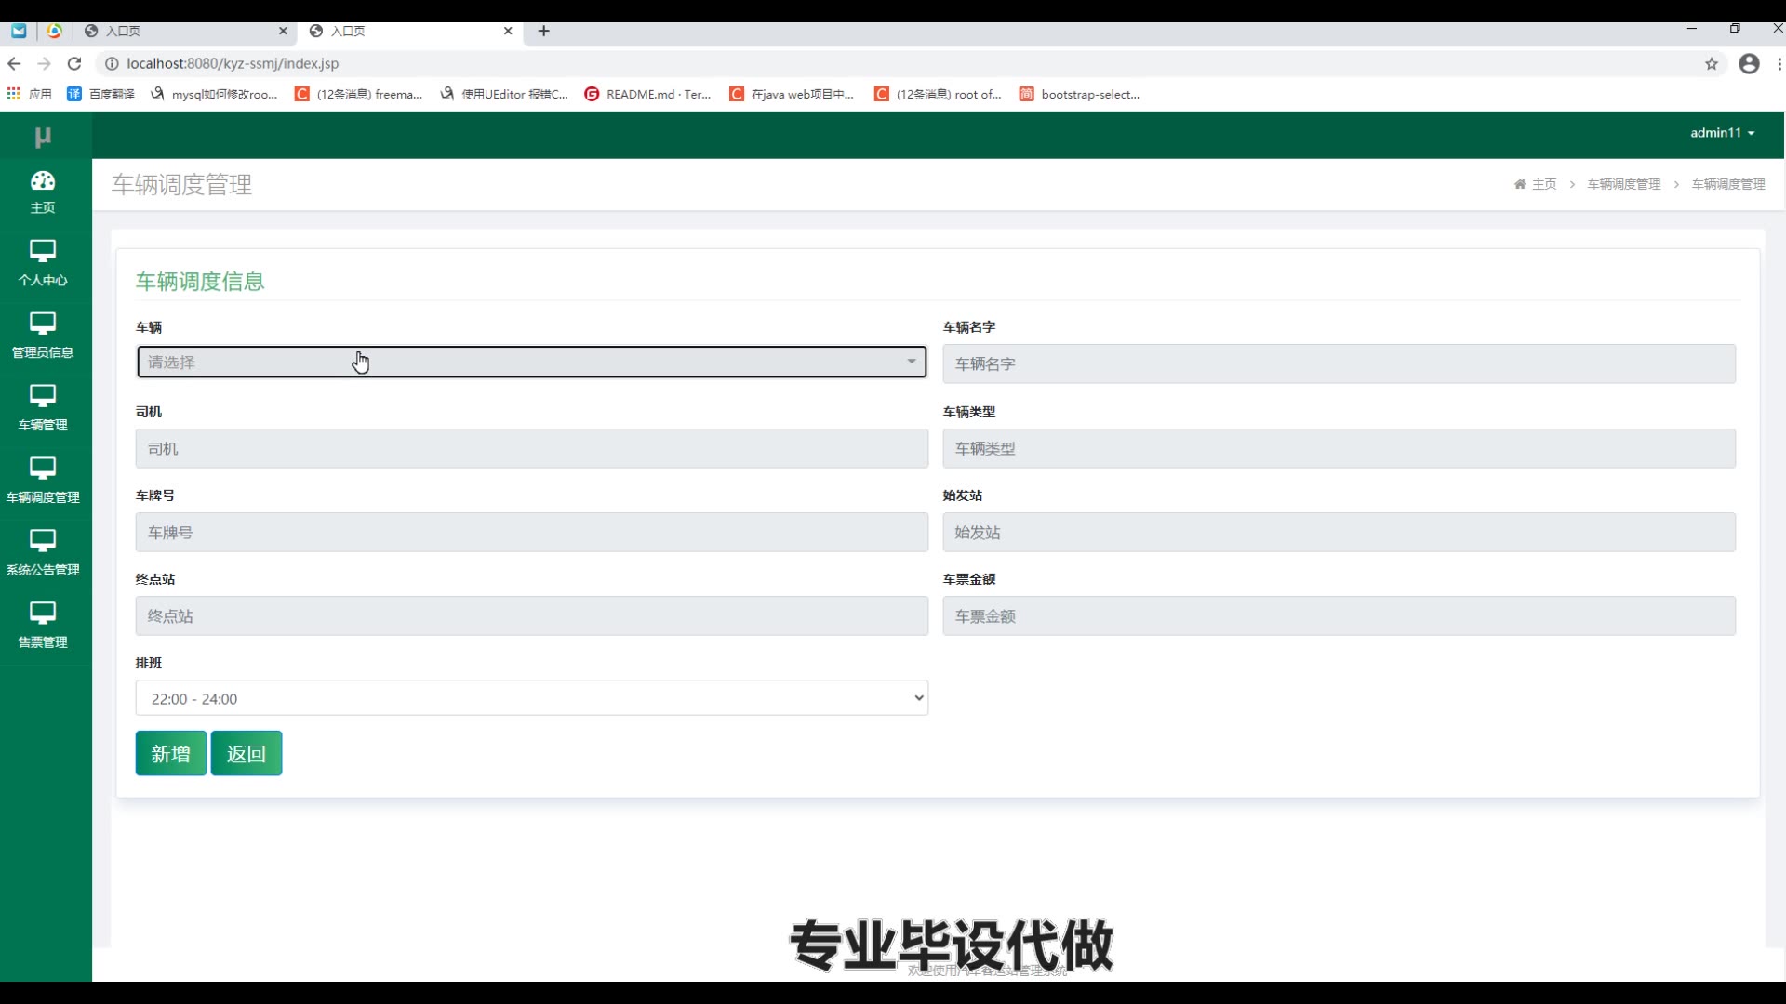This screenshot has width=1786, height=1004.
Task: Click the 新增 button
Action: 171,753
